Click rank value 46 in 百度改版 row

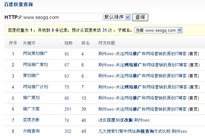click(x=84, y=120)
